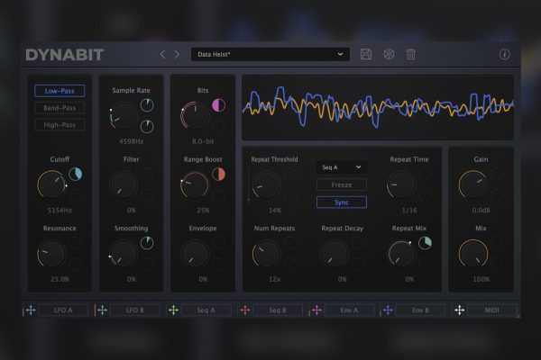541x360 pixels.
Task: Click the Bits knob
Action: coord(195,116)
